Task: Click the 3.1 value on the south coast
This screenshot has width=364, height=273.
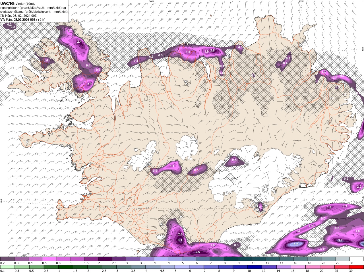Action: [x=180, y=240]
